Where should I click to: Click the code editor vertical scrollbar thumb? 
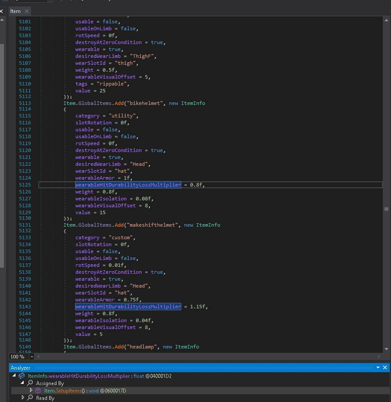pyautogui.click(x=386, y=209)
